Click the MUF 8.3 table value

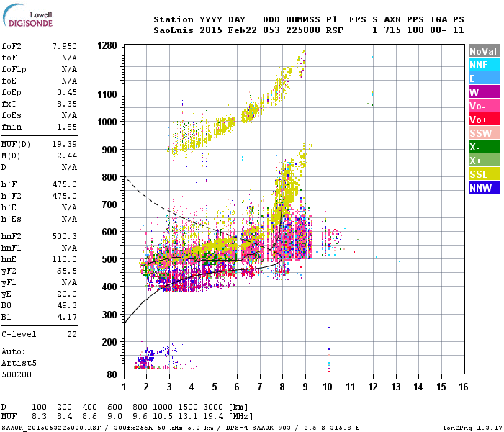pos(39,416)
